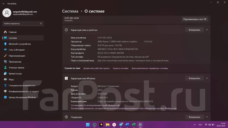Click the Специальные возможности accessibility icon

point(5,85)
